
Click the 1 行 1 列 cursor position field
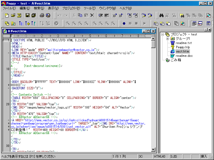pos(125,157)
